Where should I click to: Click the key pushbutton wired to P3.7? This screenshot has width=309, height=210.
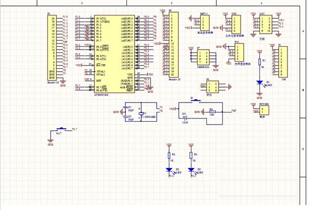61,130
